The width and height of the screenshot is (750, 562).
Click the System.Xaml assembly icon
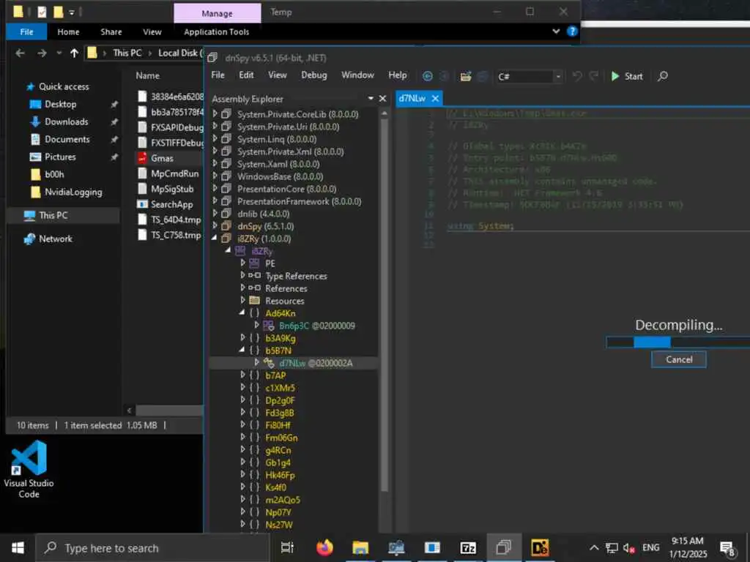pyautogui.click(x=226, y=163)
